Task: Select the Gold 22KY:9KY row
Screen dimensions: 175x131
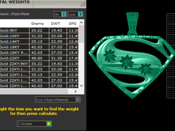Action: point(39,64)
